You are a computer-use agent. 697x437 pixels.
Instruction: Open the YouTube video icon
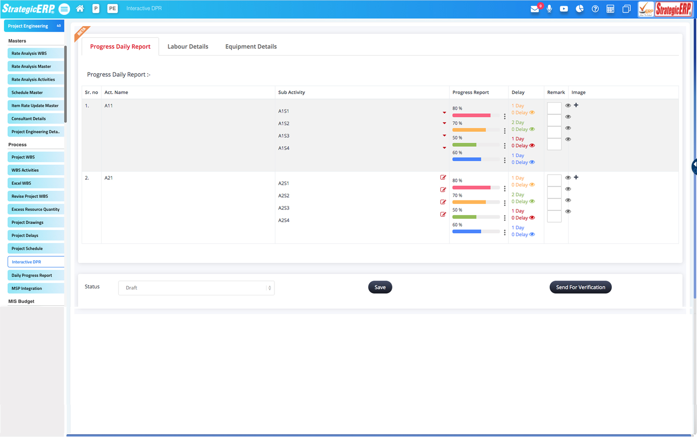click(x=564, y=9)
